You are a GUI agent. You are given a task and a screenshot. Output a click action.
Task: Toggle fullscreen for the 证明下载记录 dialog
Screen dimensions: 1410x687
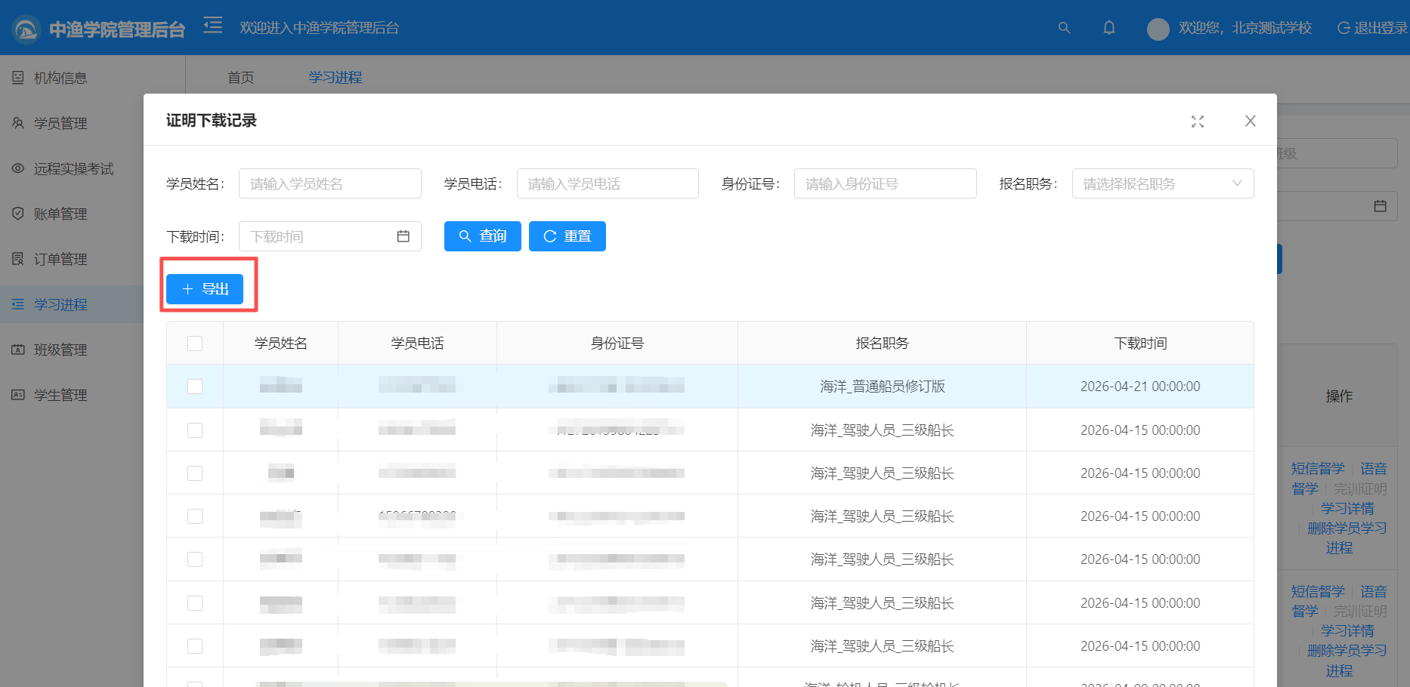point(1198,122)
